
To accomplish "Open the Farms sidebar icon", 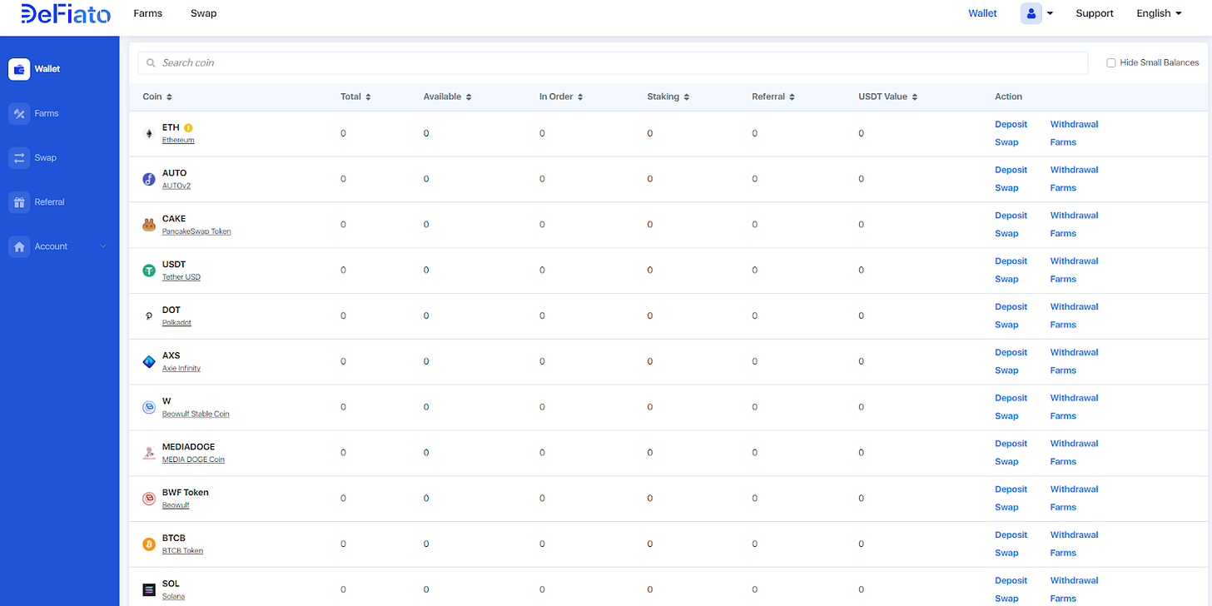I will click(x=19, y=113).
